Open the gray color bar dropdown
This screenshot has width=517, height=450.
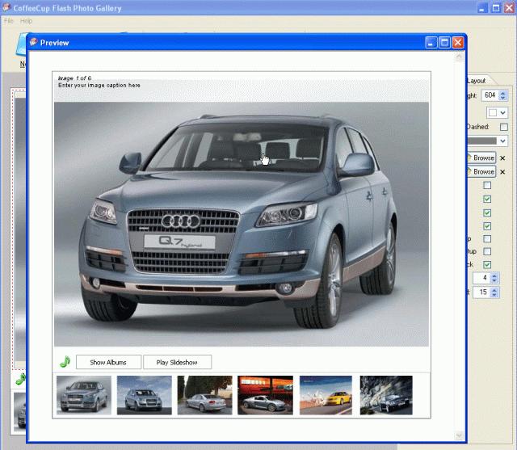tap(502, 141)
